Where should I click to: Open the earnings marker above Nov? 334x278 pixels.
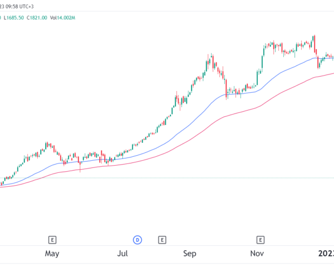coord(260,240)
